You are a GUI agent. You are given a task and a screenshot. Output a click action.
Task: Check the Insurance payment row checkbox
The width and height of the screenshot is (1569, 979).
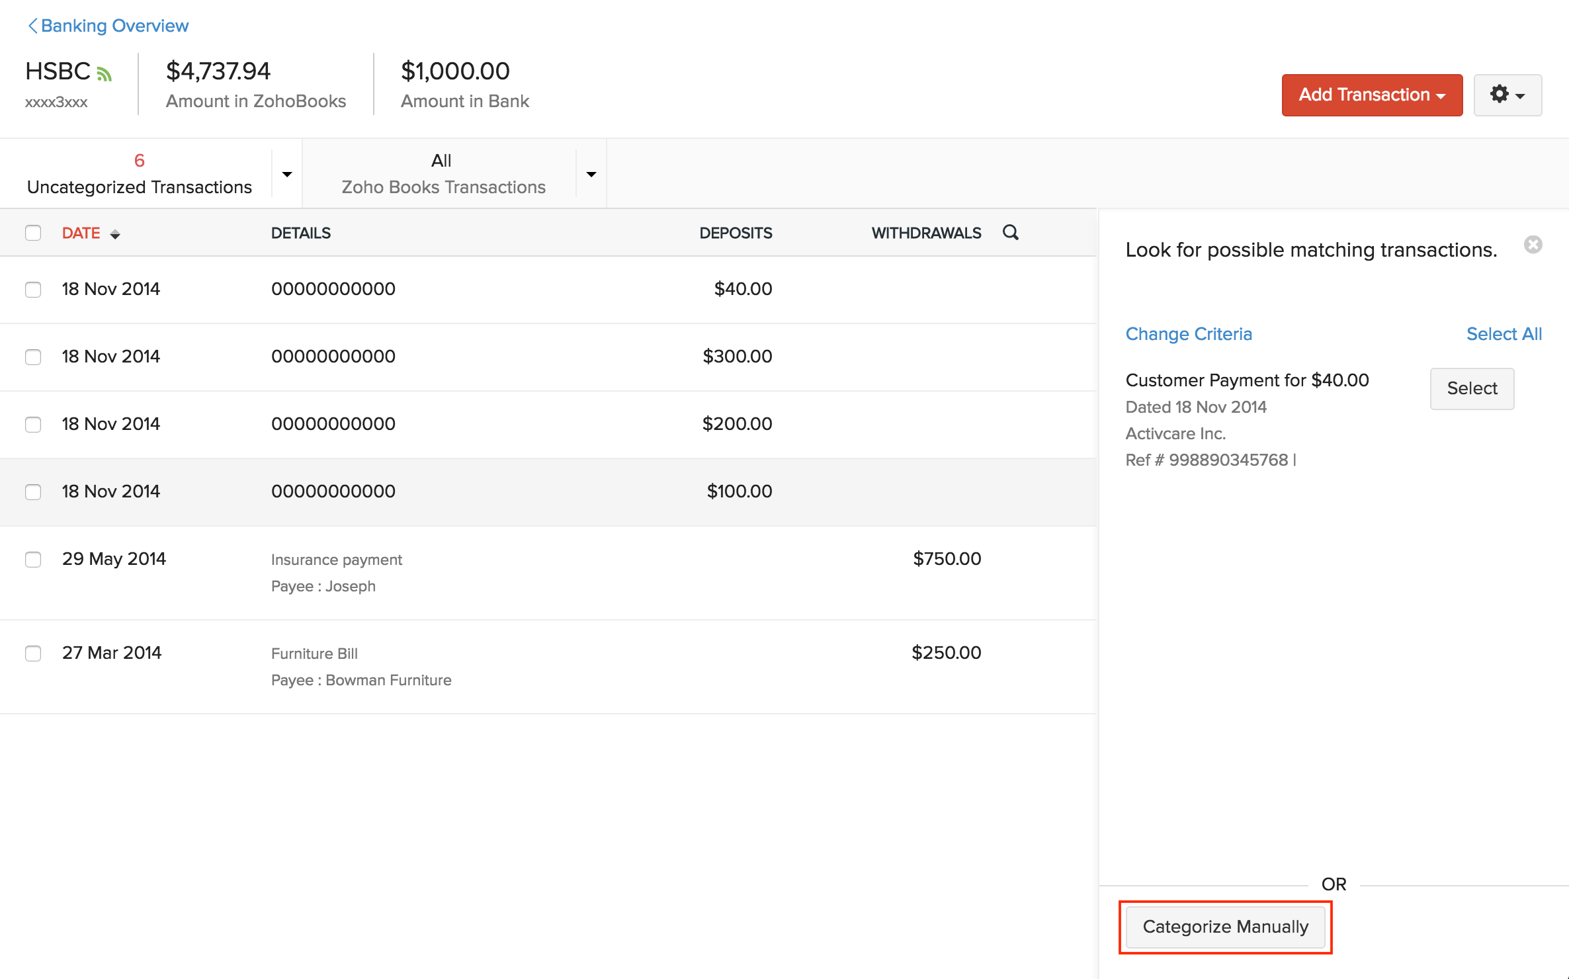pos(33,560)
